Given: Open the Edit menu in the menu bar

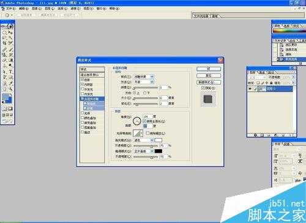Looking at the screenshot, I should (24, 9).
